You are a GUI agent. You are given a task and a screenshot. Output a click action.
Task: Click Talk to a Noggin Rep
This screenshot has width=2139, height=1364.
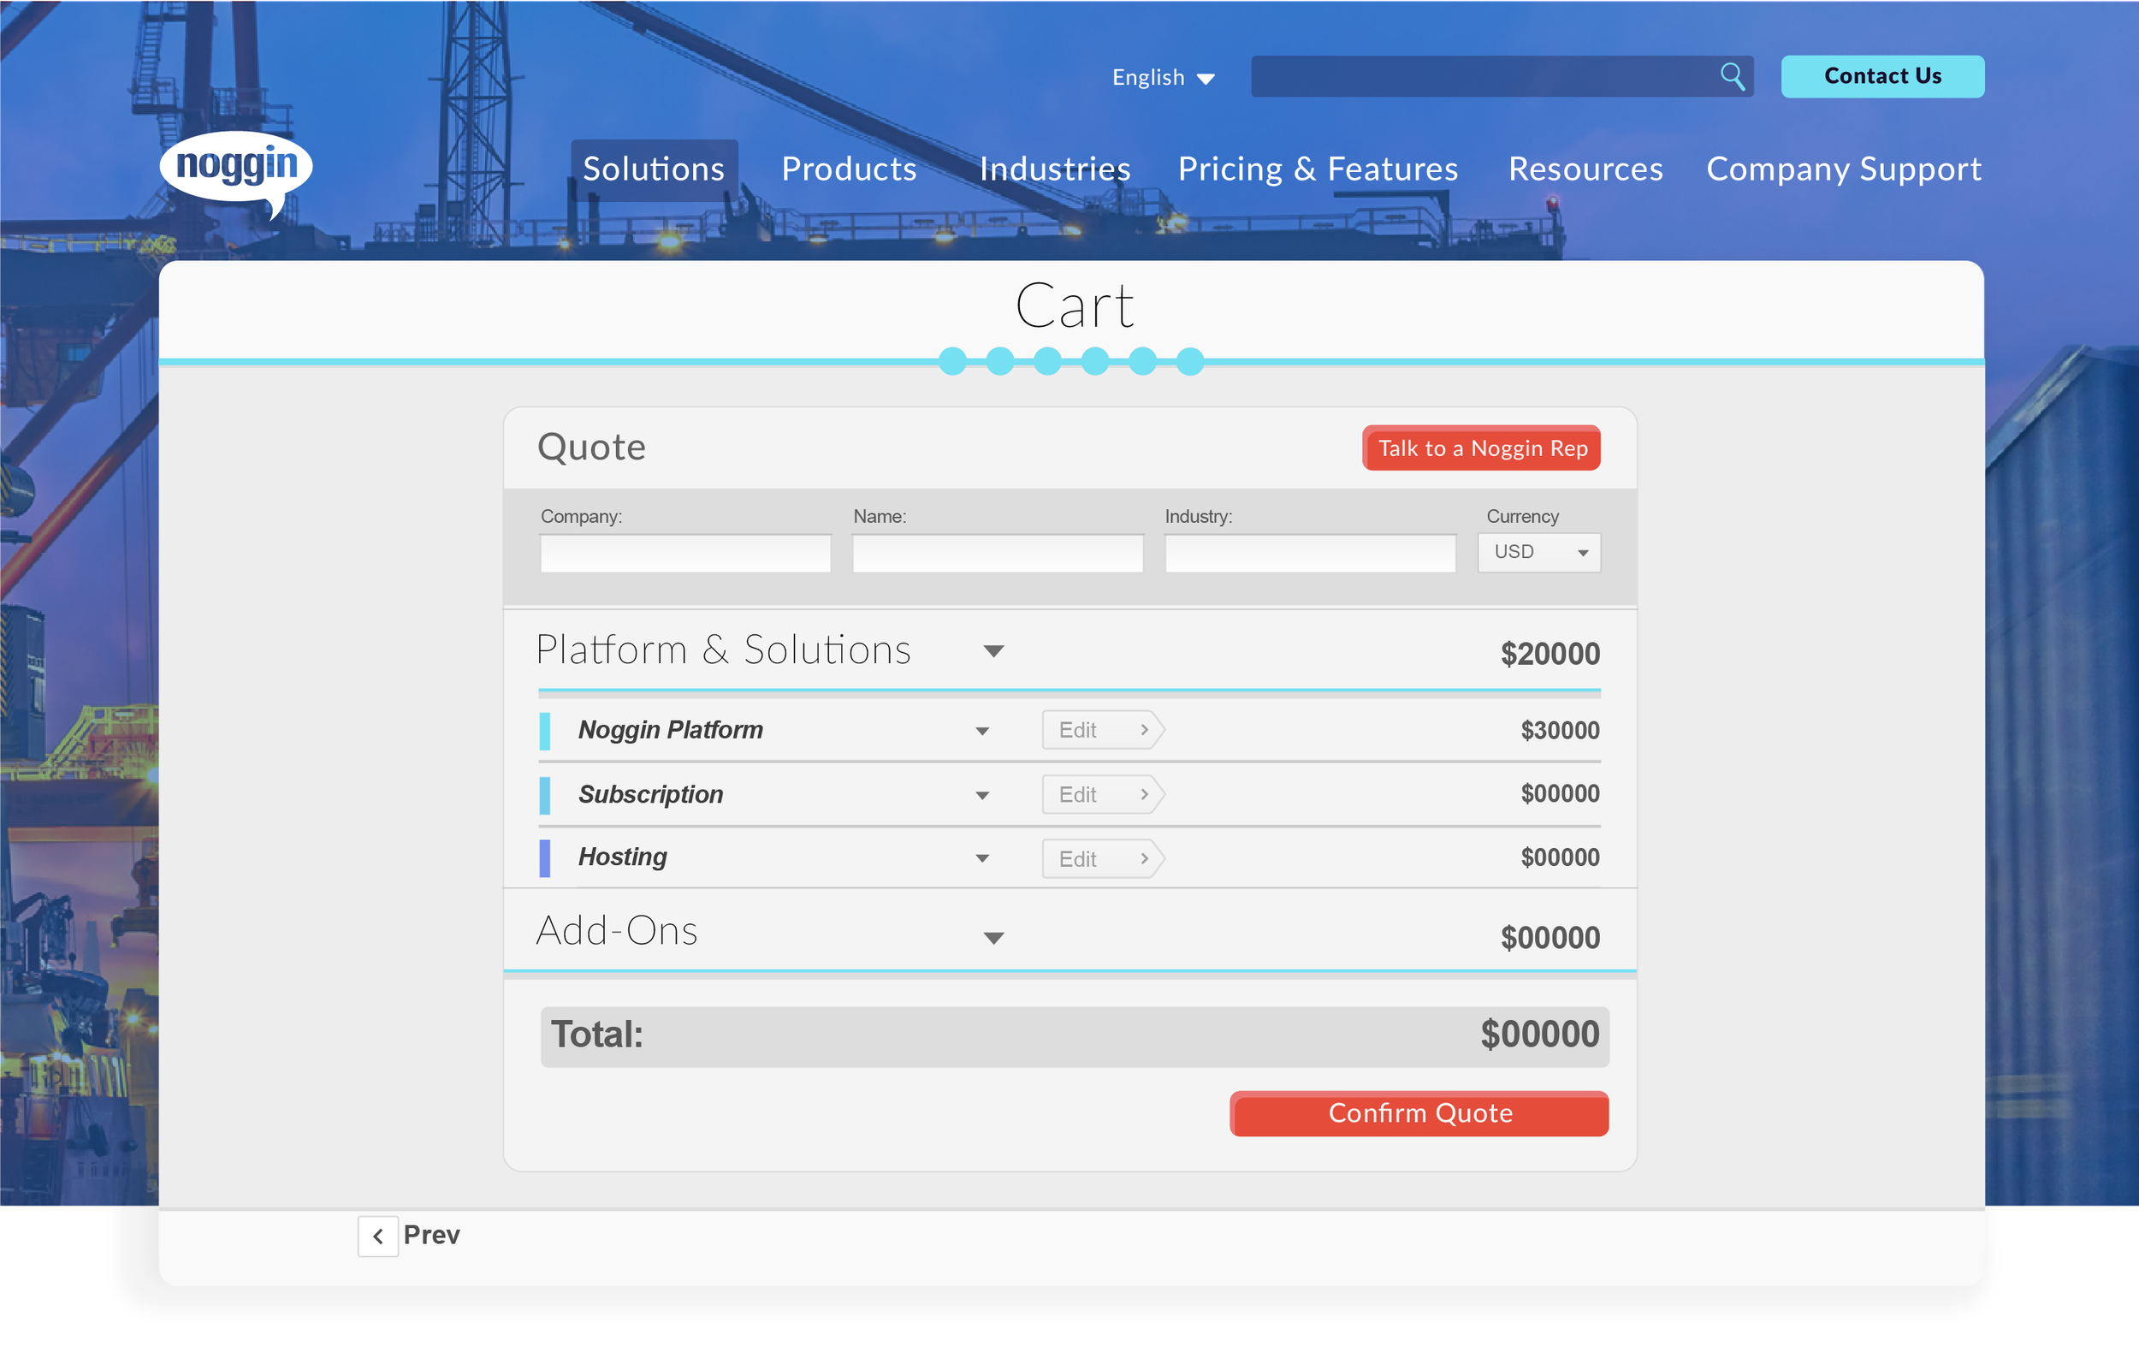pos(1480,448)
